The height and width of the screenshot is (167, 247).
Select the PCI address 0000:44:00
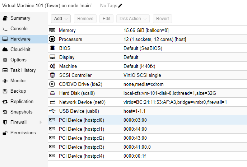(x=135, y=129)
